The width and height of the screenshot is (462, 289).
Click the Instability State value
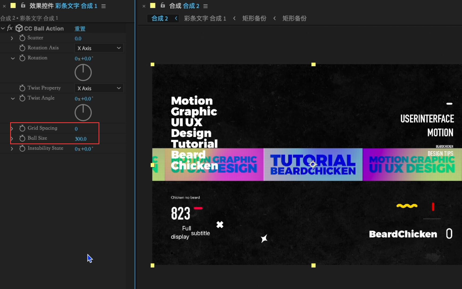pos(84,149)
